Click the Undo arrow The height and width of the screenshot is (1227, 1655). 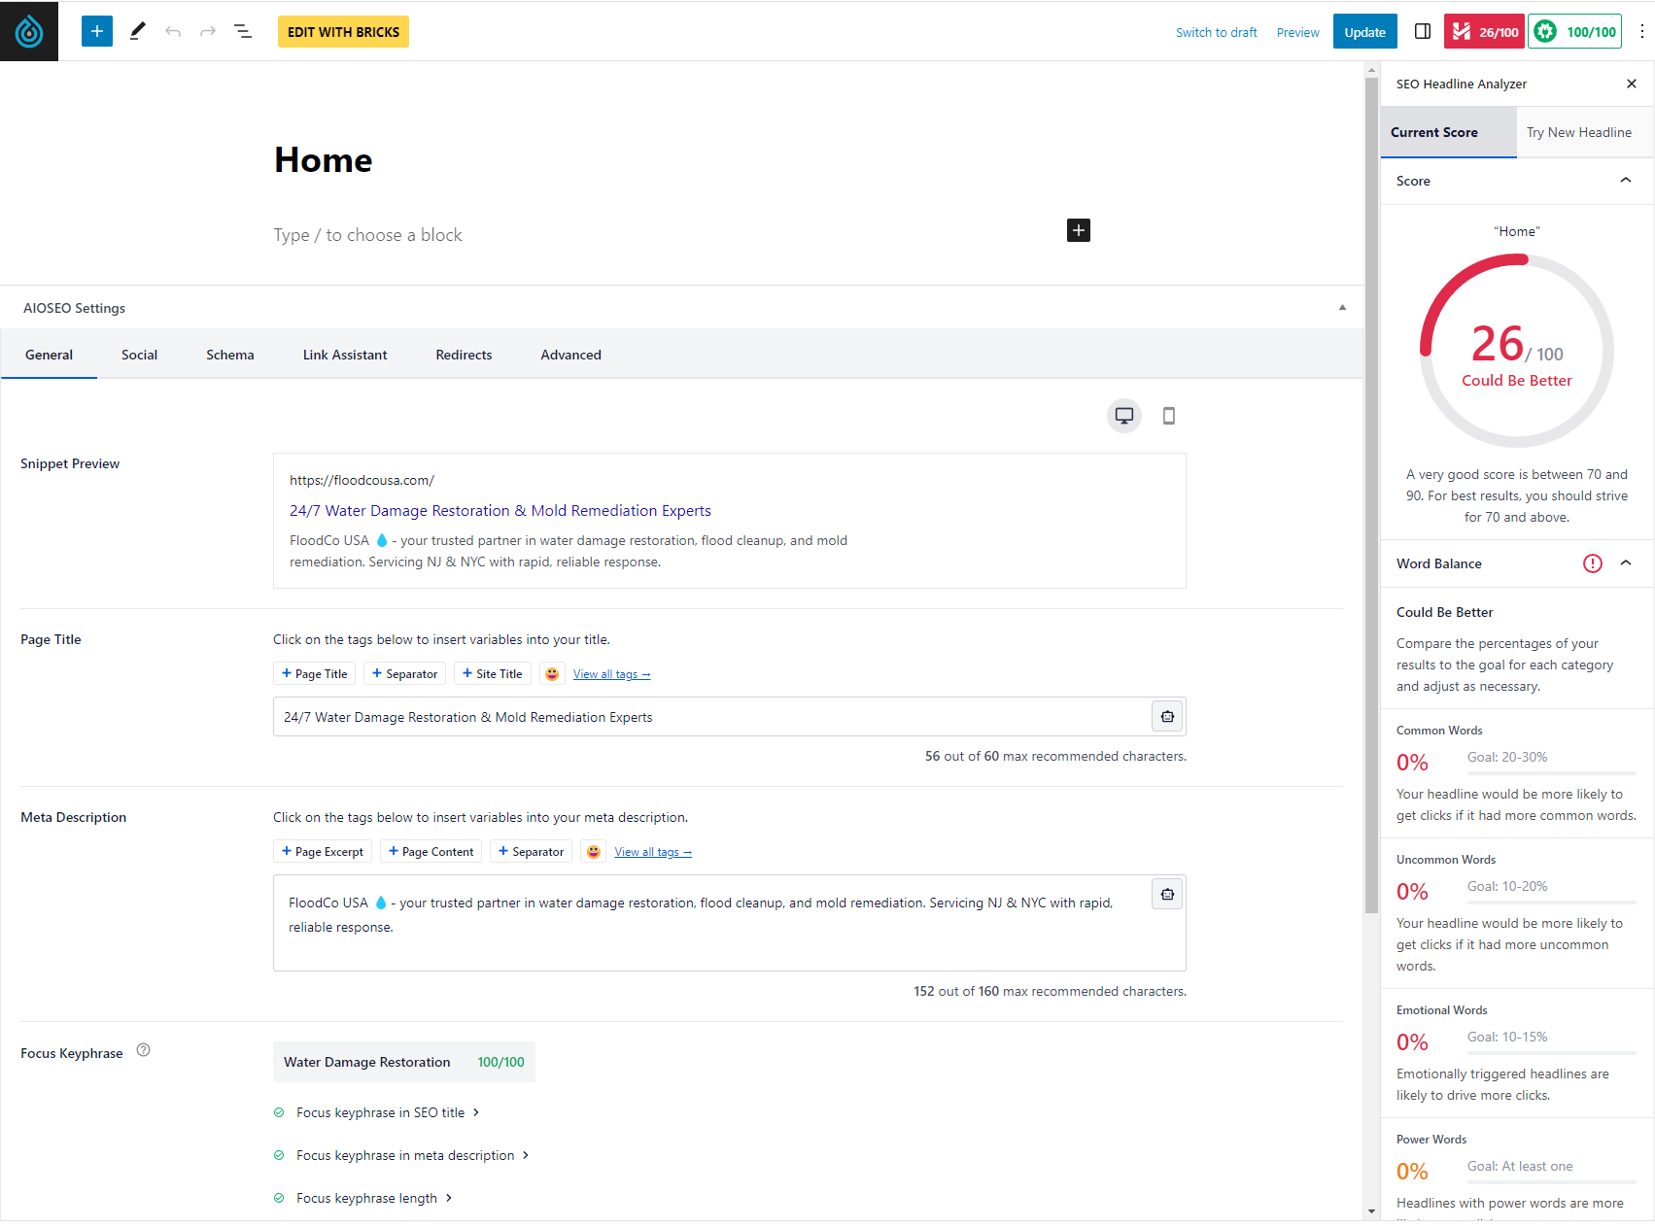pyautogui.click(x=173, y=31)
